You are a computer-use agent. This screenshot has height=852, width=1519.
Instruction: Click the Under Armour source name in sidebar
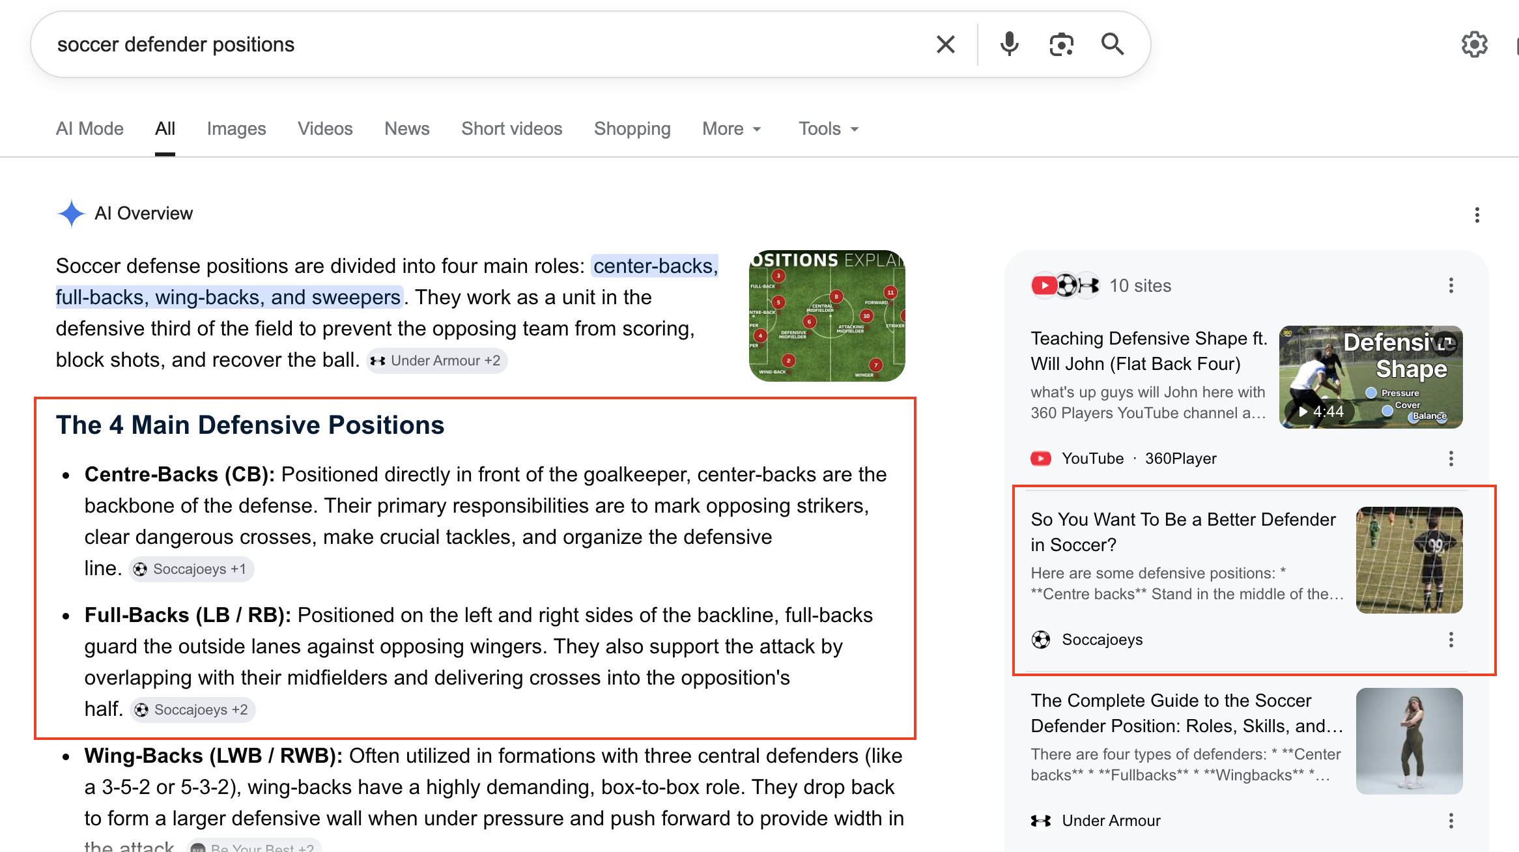pyautogui.click(x=1111, y=821)
